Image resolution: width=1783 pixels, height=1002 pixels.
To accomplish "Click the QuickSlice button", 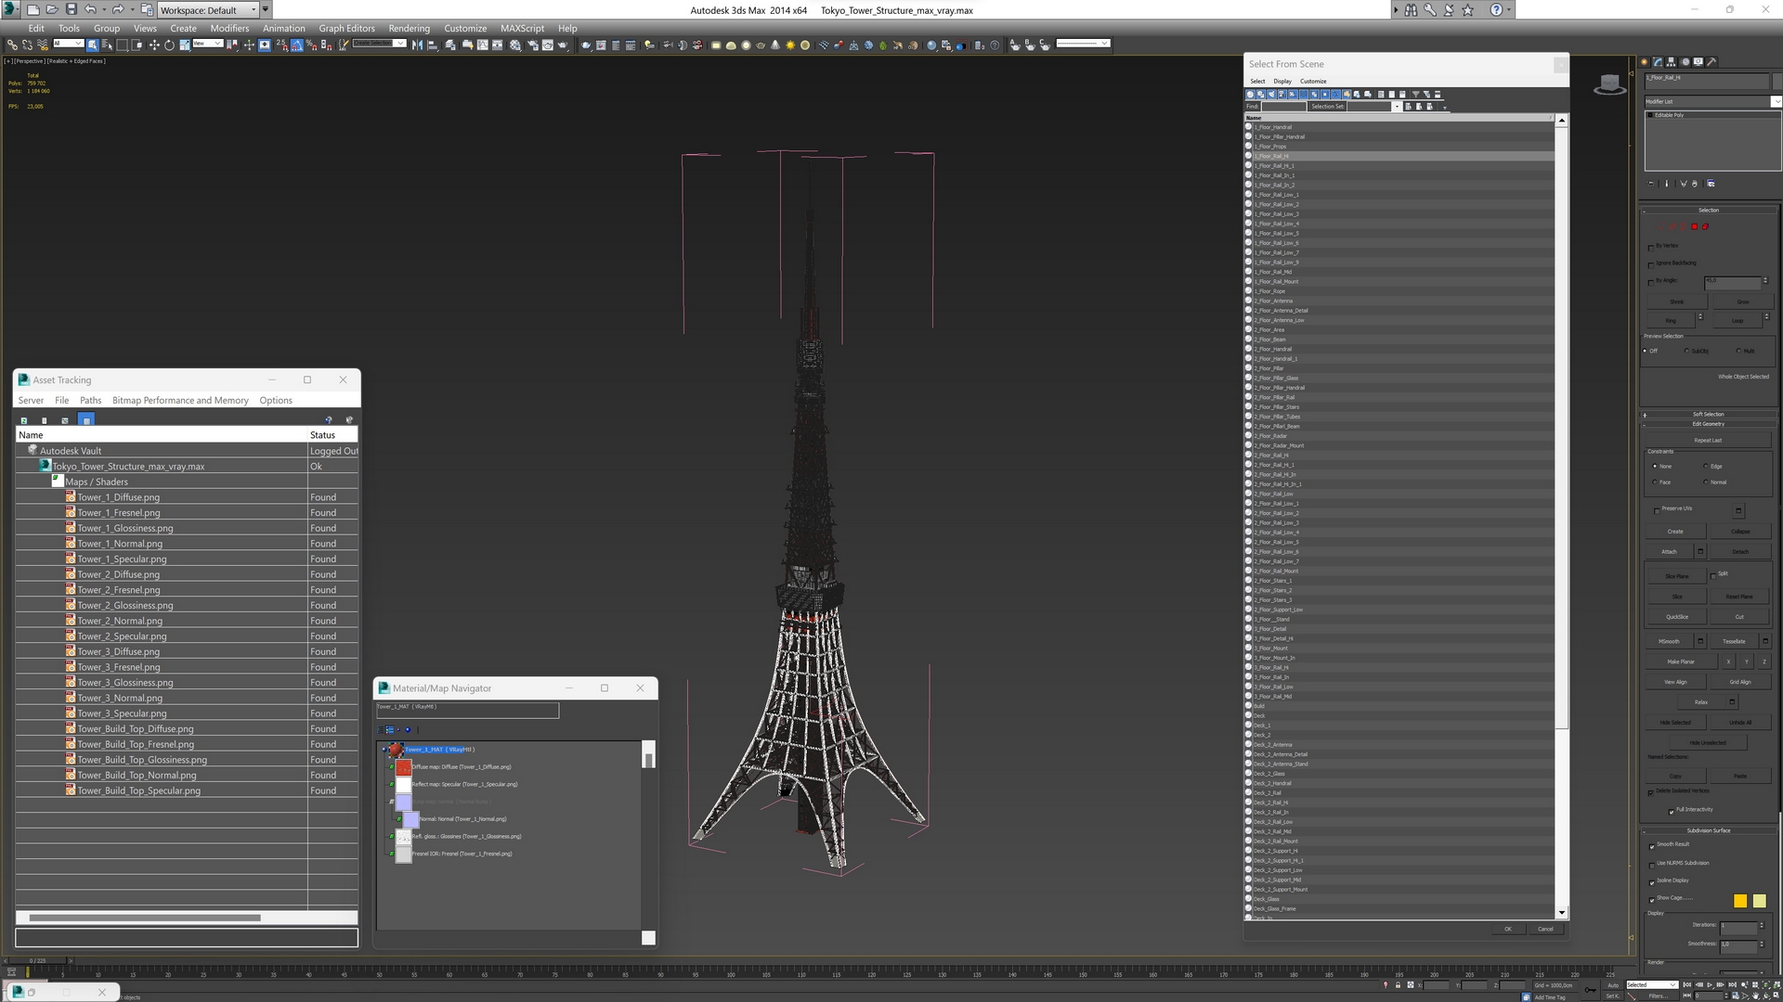I will [x=1677, y=617].
